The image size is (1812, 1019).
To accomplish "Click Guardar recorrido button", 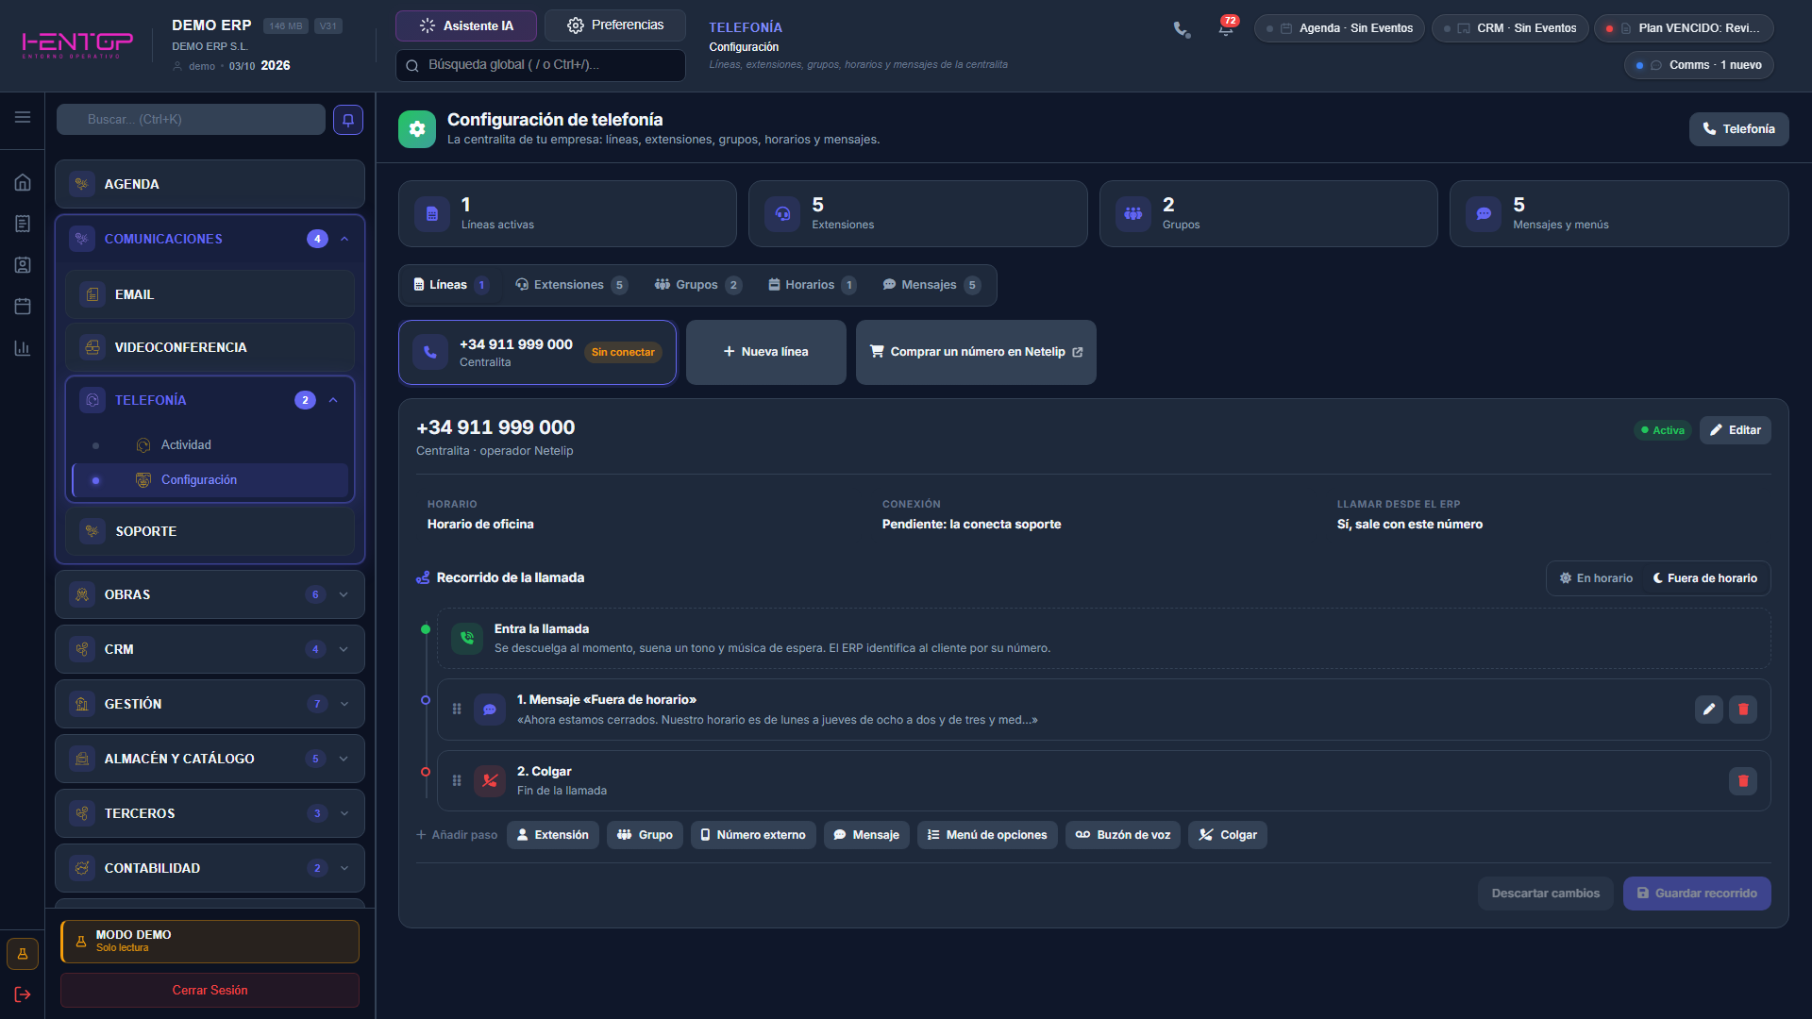I will 1696,894.
